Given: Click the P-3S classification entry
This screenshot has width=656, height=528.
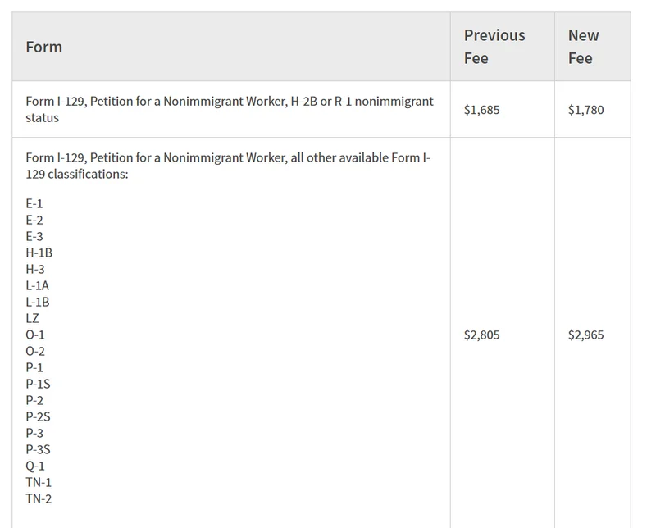Looking at the screenshot, I should click(39, 449).
